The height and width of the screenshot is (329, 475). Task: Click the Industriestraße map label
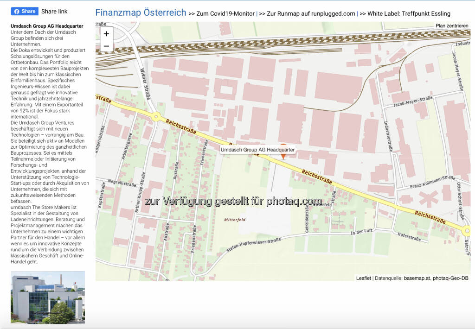tap(388, 136)
